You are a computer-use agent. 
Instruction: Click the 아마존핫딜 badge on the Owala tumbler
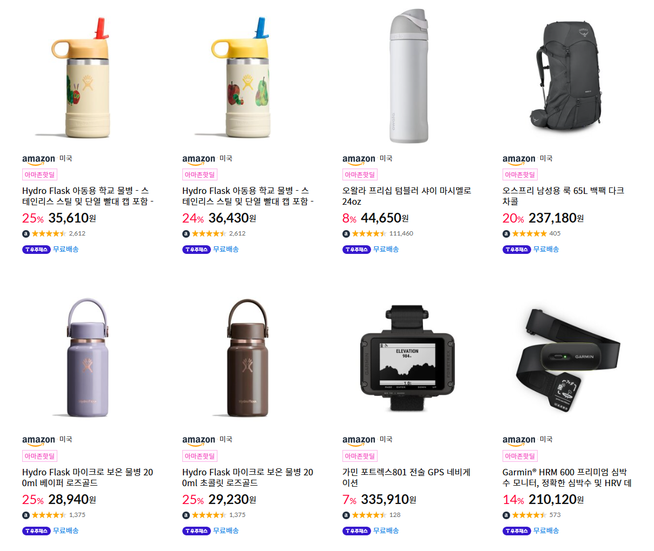tap(360, 174)
